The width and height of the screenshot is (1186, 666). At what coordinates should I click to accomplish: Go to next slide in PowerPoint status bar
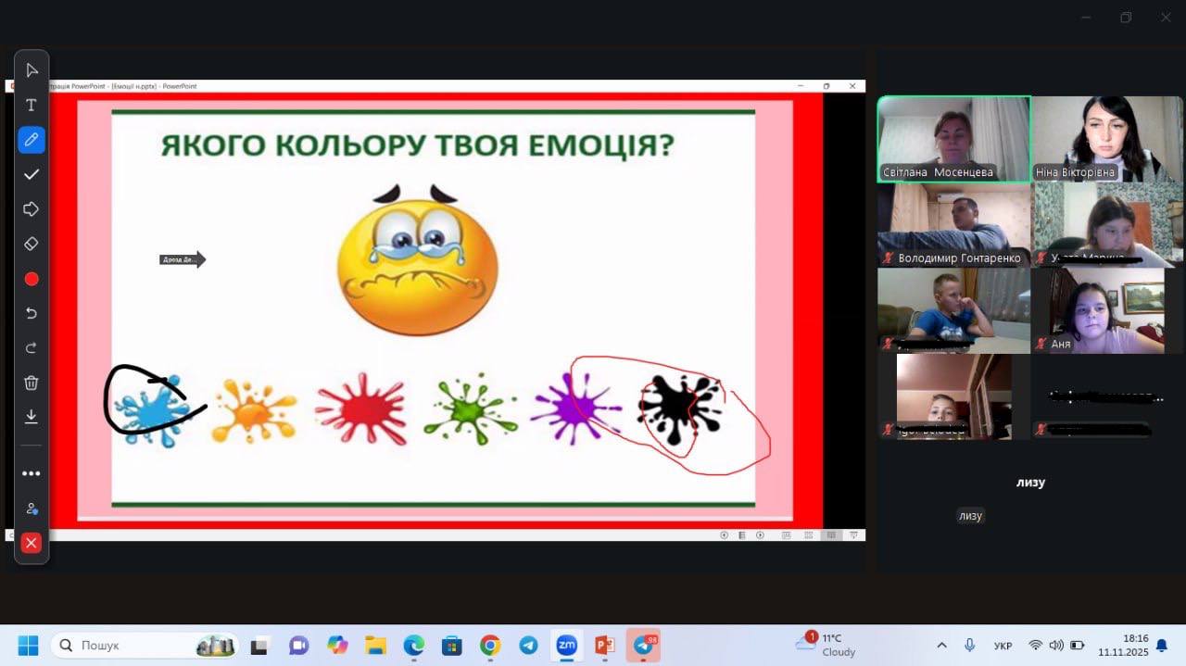761,535
